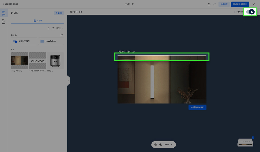Viewport: 260px width, 152px height.
Task: Click zoom in magnifier icon
Action: point(161,145)
